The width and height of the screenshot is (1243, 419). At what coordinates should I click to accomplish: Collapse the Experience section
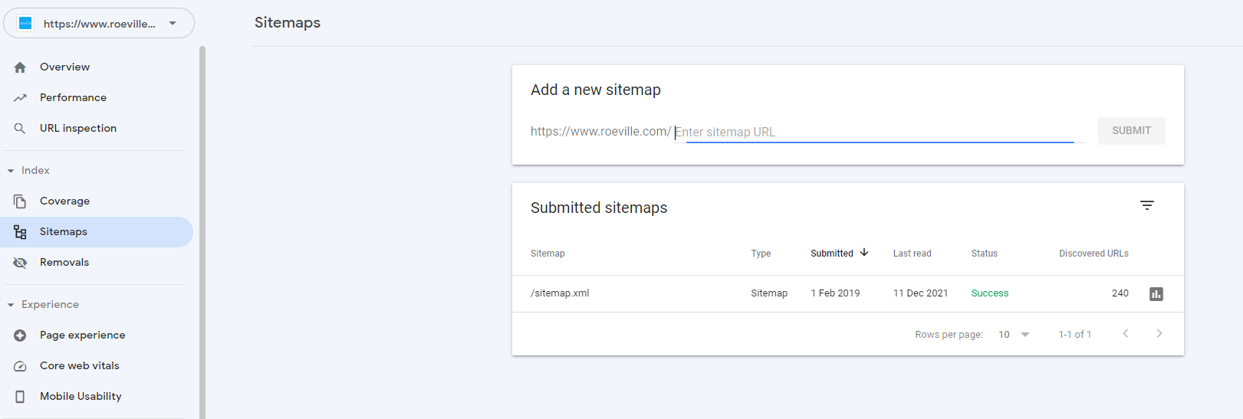(x=42, y=305)
